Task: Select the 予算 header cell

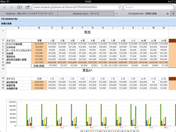Action: (x=39, y=41)
